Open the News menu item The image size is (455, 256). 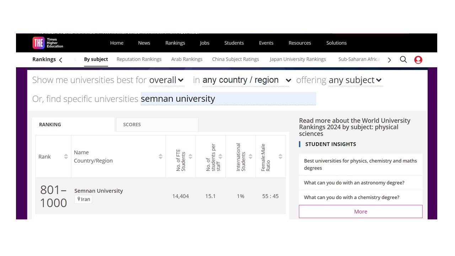144,43
